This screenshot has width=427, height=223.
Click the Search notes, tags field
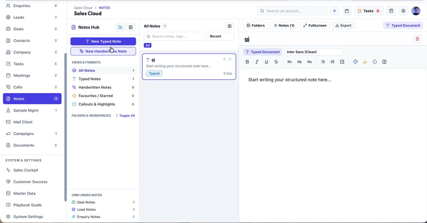[x=175, y=36]
